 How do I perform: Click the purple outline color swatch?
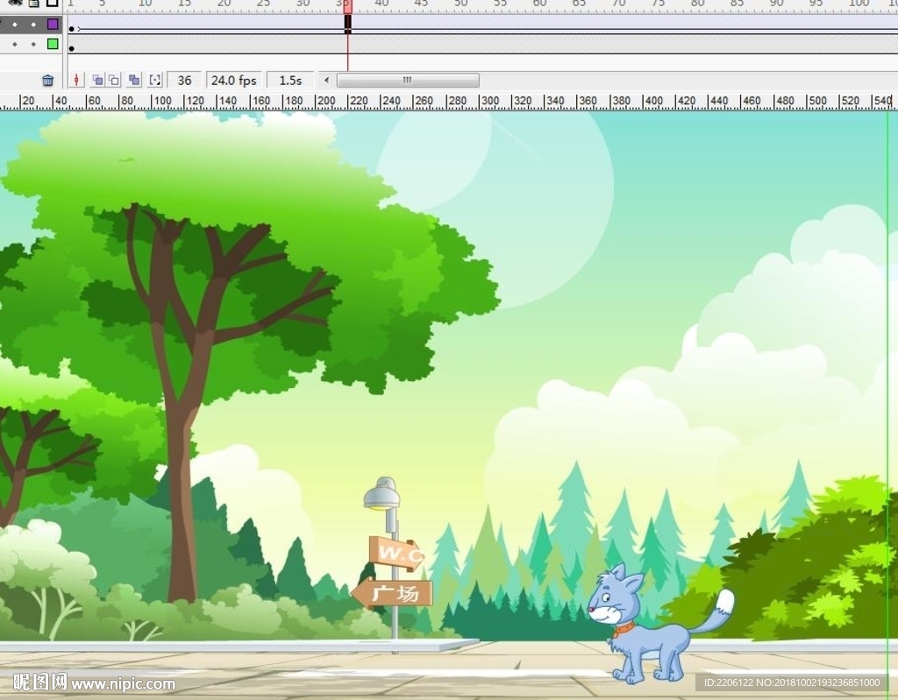tap(53, 25)
